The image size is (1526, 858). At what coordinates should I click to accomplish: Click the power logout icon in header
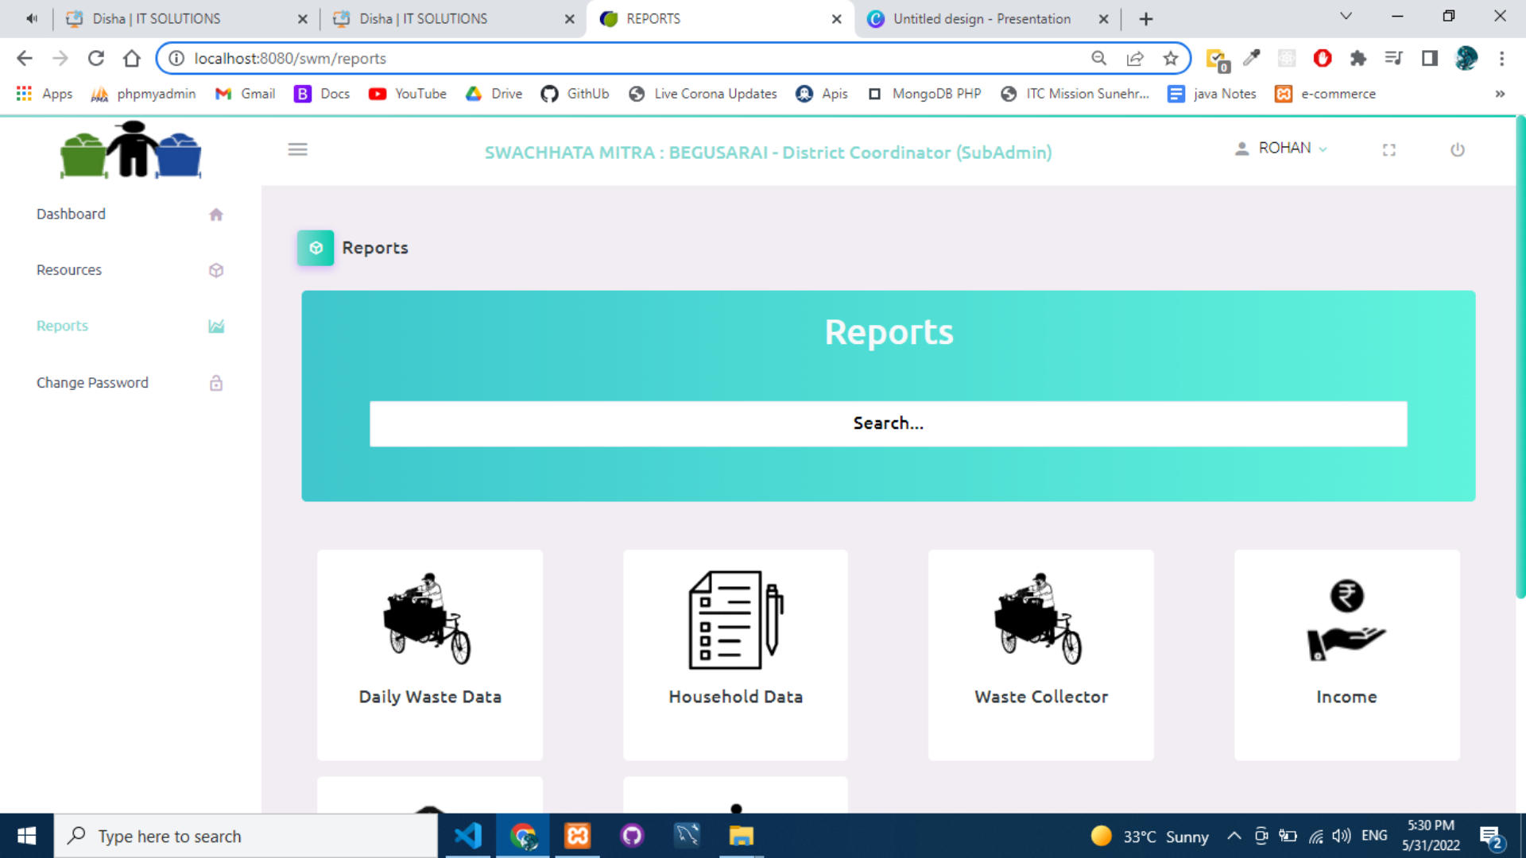coord(1458,149)
